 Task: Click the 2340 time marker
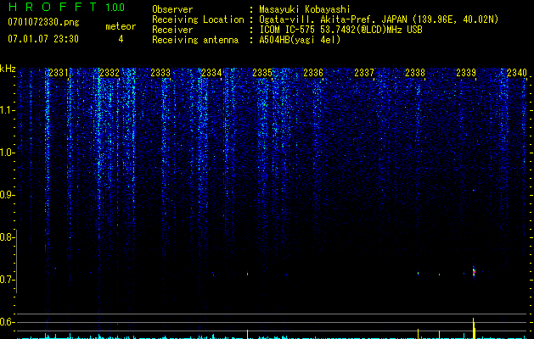[x=517, y=72]
